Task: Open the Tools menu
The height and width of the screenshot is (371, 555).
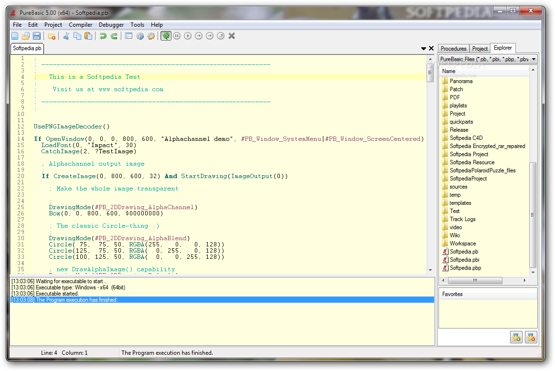Action: (x=138, y=25)
